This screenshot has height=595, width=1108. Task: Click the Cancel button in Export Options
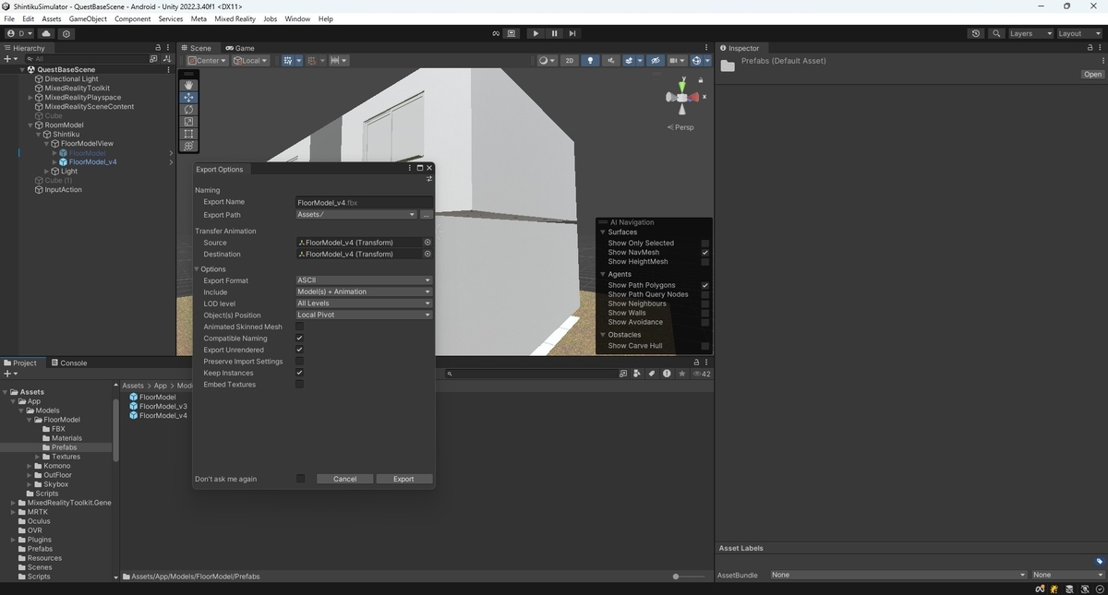pyautogui.click(x=344, y=479)
